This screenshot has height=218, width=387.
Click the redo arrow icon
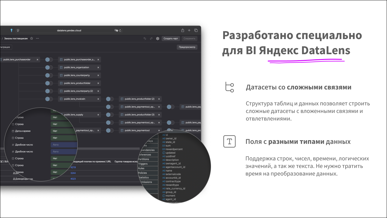tap(151, 38)
